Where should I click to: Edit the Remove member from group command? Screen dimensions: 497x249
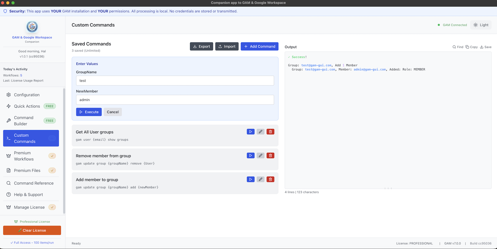(x=261, y=155)
